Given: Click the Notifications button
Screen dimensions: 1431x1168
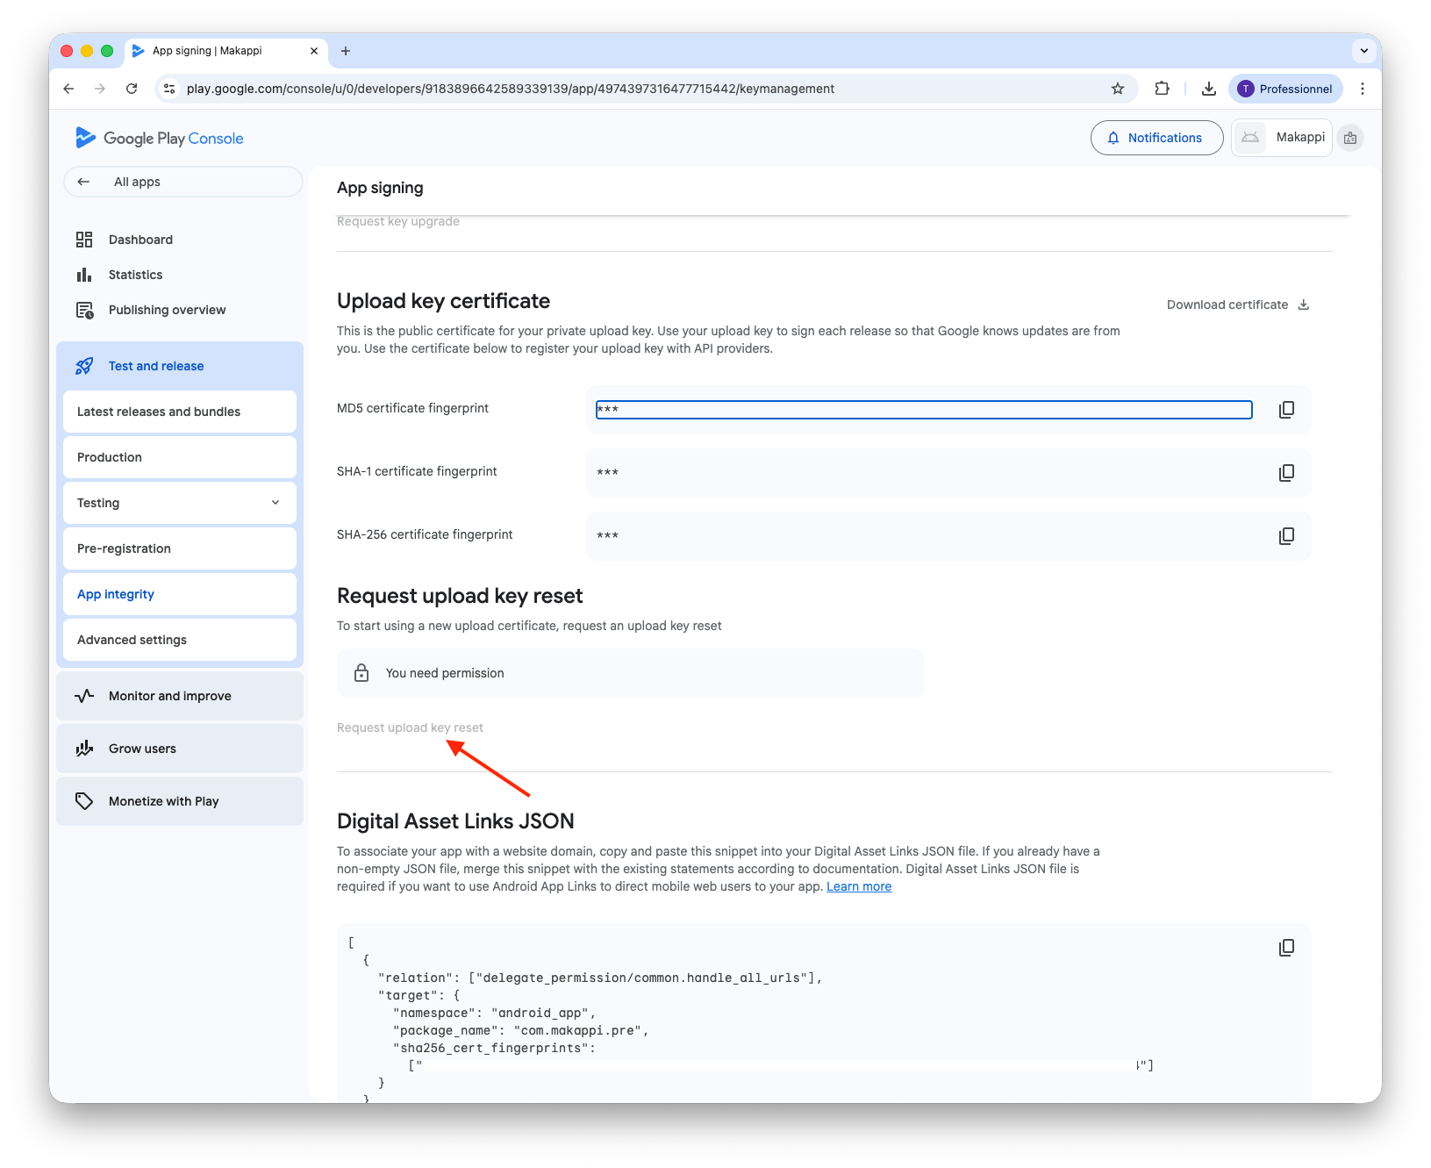Looking at the screenshot, I should [1156, 138].
